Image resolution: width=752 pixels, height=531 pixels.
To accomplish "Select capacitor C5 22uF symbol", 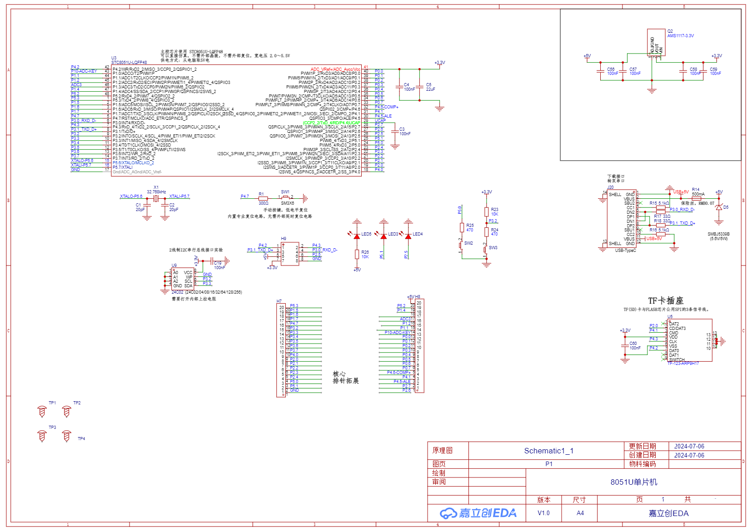I will coord(420,87).
